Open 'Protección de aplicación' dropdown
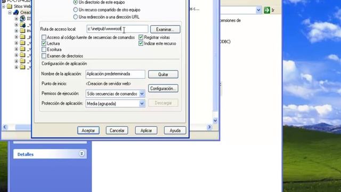The image size is (341, 192). click(x=142, y=103)
